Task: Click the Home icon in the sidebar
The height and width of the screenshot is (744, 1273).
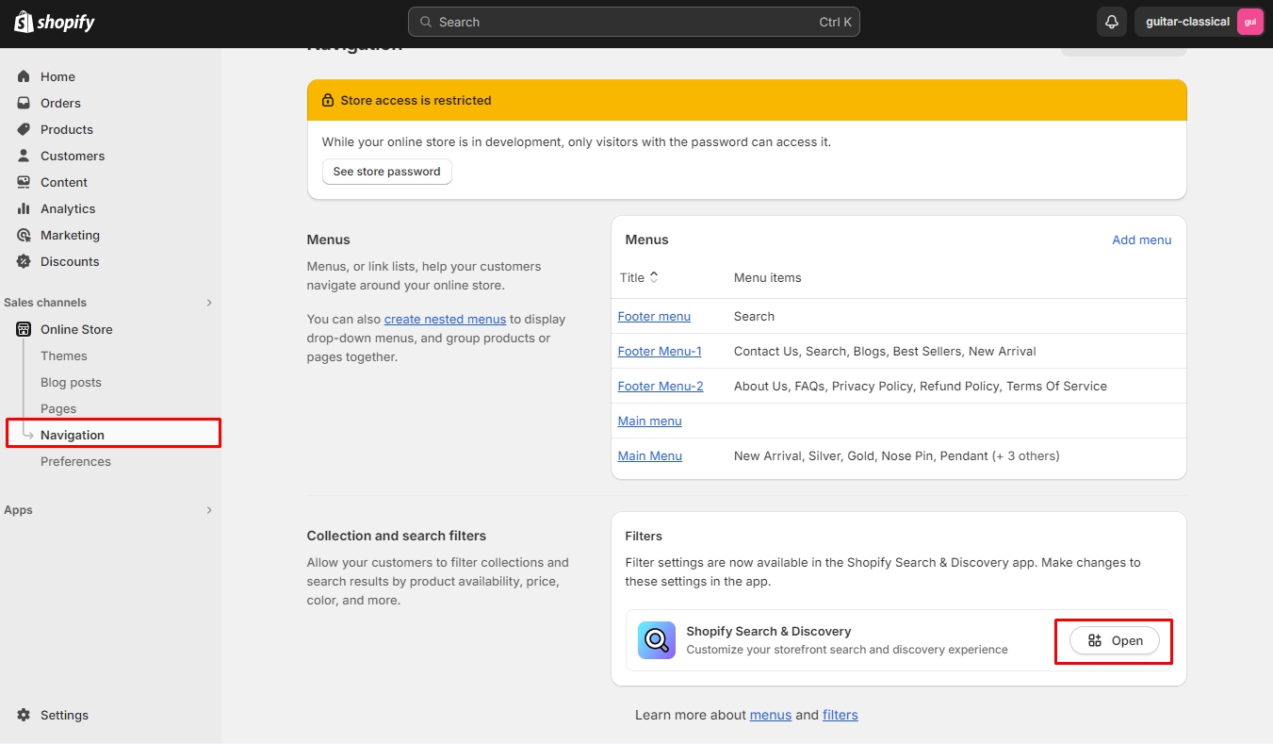Action: (24, 76)
